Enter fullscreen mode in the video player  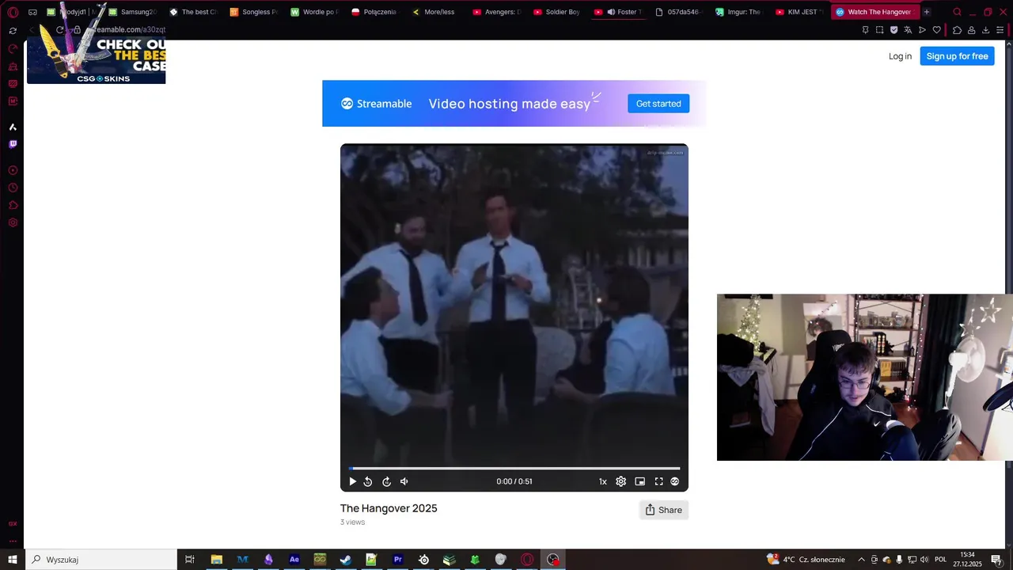coord(658,481)
